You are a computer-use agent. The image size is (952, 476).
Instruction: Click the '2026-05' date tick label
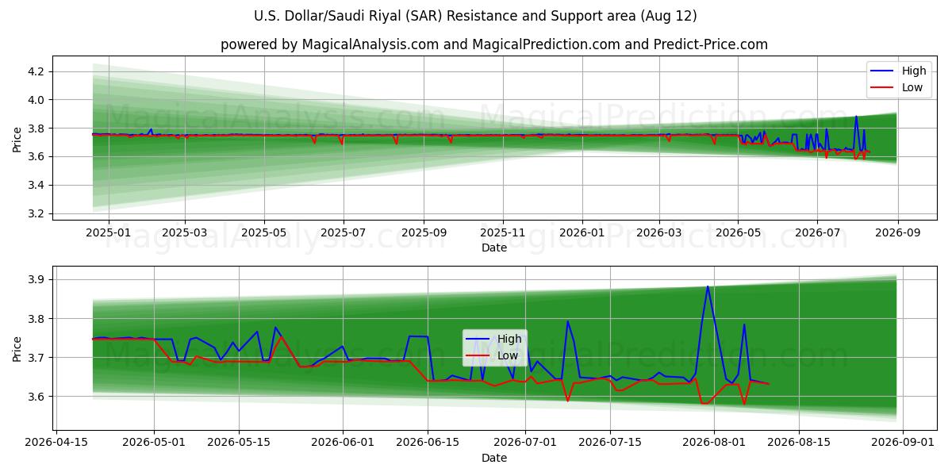[738, 234]
